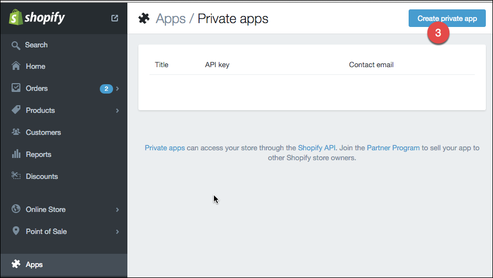Open Customers in the sidebar
This screenshot has height=278, width=493.
pyautogui.click(x=64, y=133)
